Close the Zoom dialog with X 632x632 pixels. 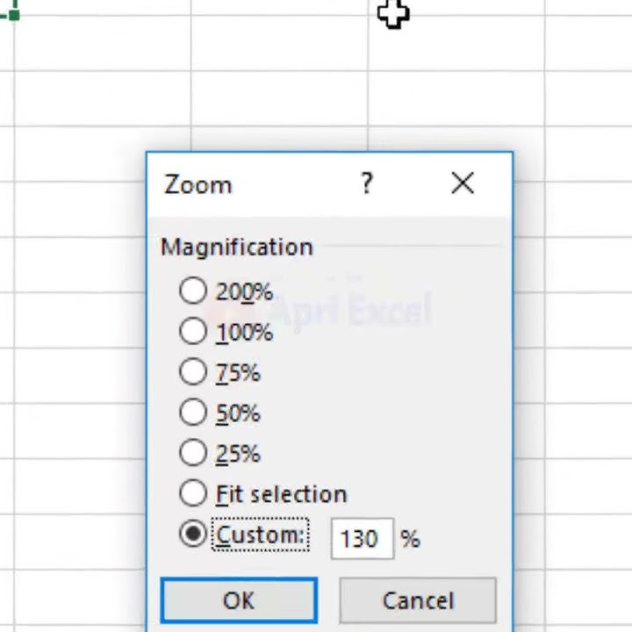click(463, 183)
